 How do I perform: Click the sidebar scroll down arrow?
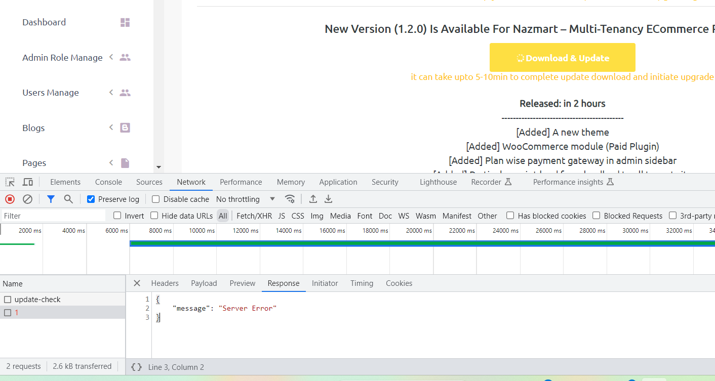pos(158,167)
